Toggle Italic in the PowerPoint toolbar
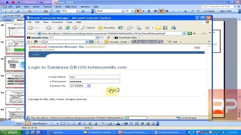 [x=143, y=11]
